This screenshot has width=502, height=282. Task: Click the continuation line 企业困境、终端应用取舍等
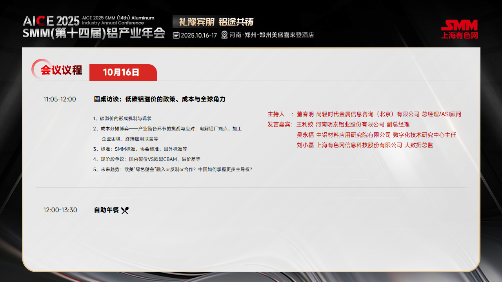pos(130,139)
